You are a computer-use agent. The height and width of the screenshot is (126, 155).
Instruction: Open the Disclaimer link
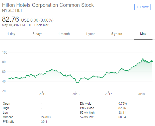point(41,25)
